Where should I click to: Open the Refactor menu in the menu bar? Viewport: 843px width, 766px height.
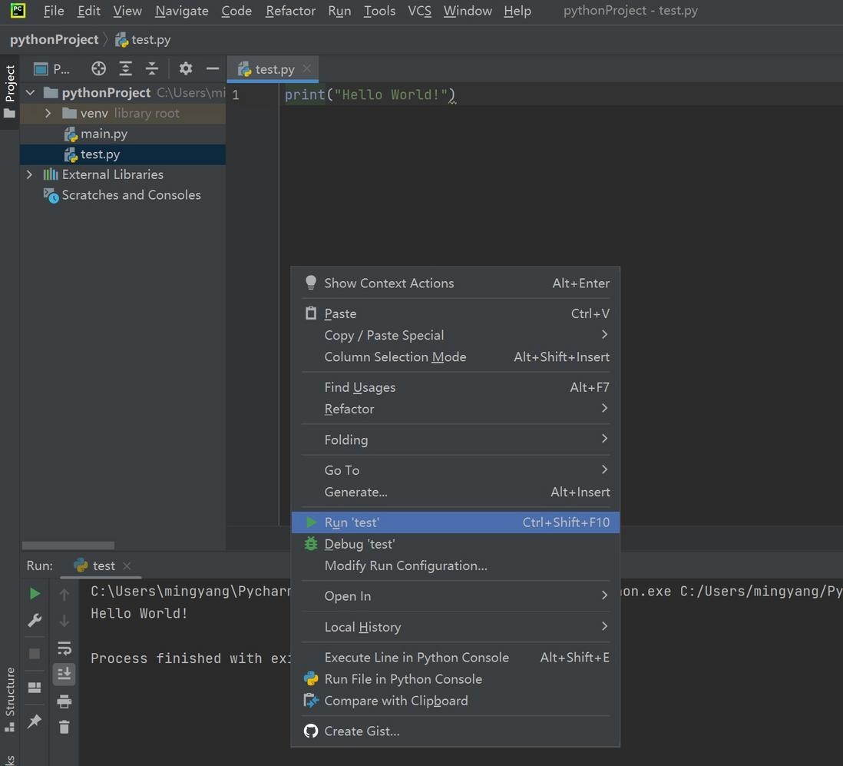click(x=290, y=11)
